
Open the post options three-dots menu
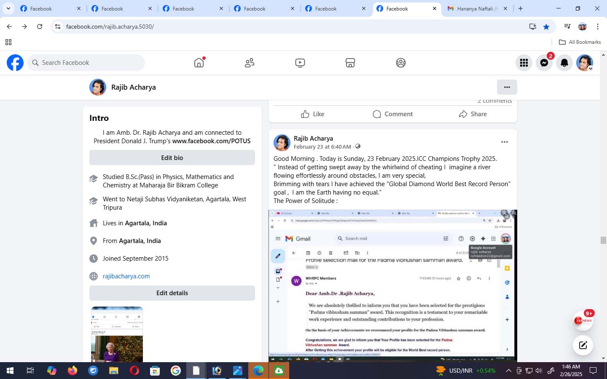[505, 142]
